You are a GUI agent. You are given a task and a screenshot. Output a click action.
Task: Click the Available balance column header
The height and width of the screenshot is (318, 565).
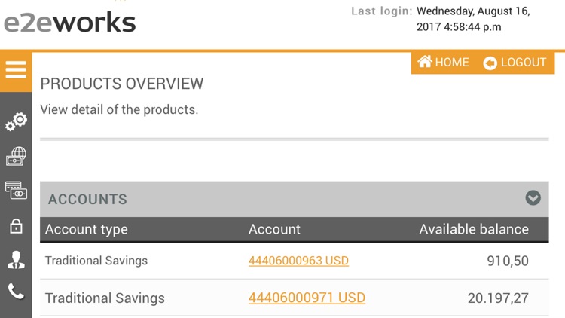[474, 229]
